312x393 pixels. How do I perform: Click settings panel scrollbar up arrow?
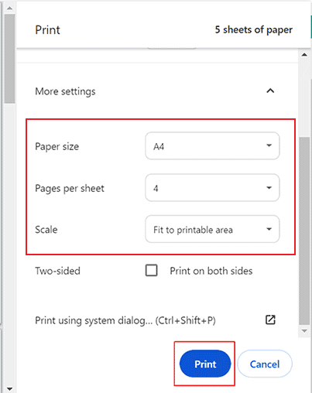coord(304,55)
